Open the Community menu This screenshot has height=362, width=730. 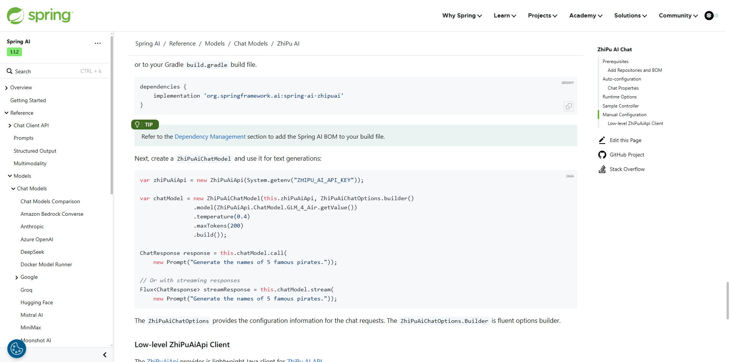tap(678, 16)
